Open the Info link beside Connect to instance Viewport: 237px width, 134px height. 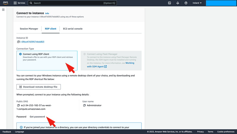(47, 13)
